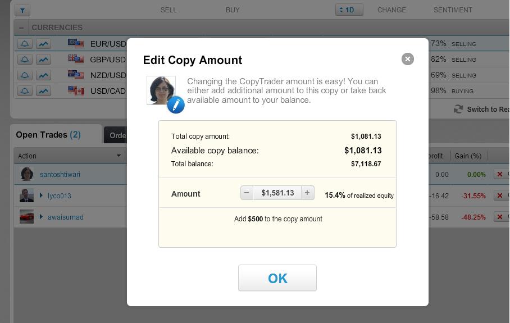Click the $1,581.13 amount field

click(277, 193)
